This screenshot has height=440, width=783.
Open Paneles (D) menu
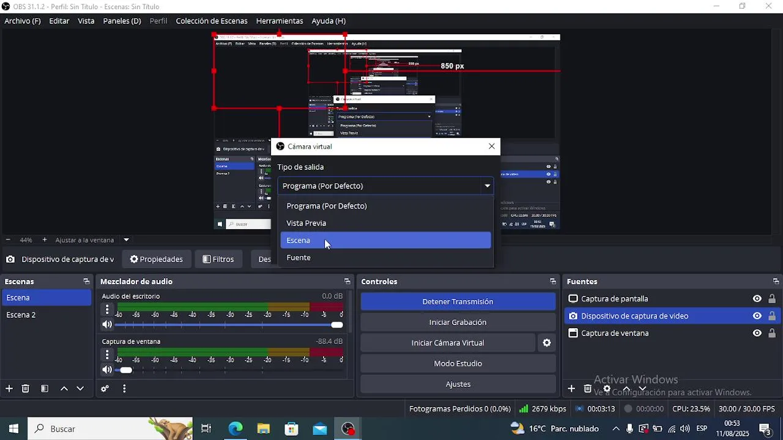tap(122, 21)
